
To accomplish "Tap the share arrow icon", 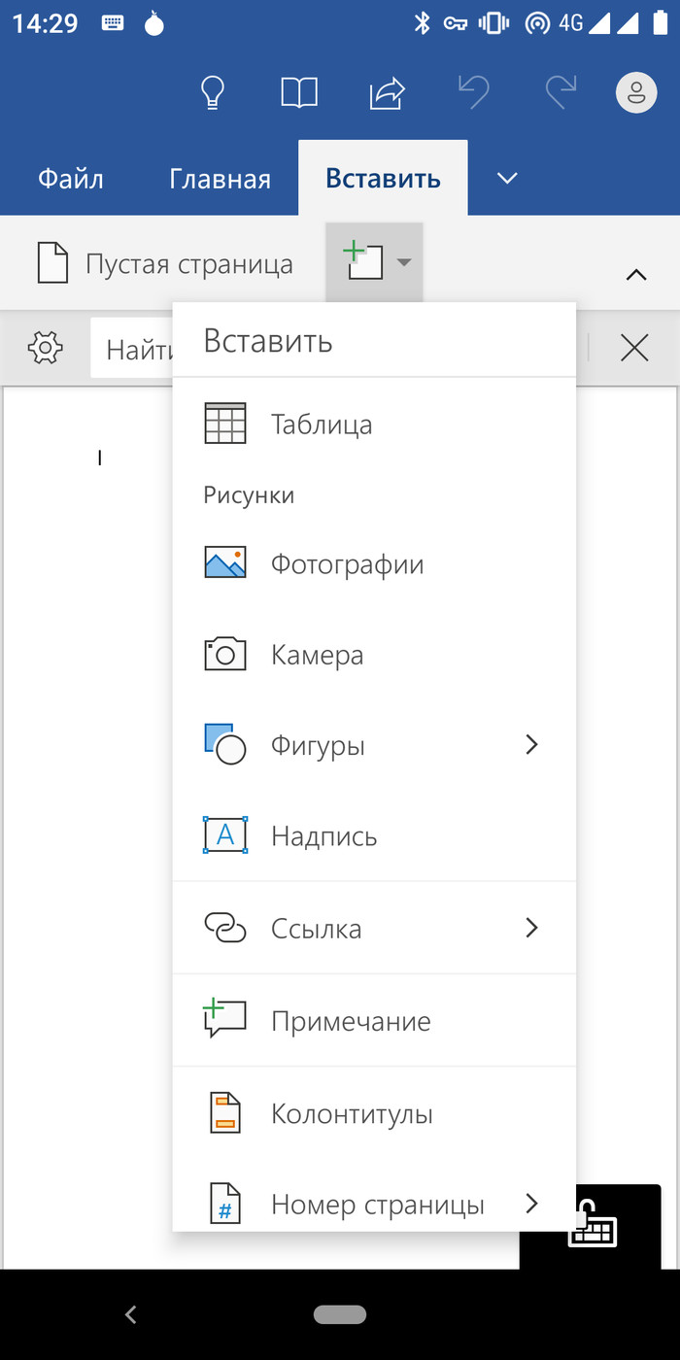I will (x=387, y=93).
